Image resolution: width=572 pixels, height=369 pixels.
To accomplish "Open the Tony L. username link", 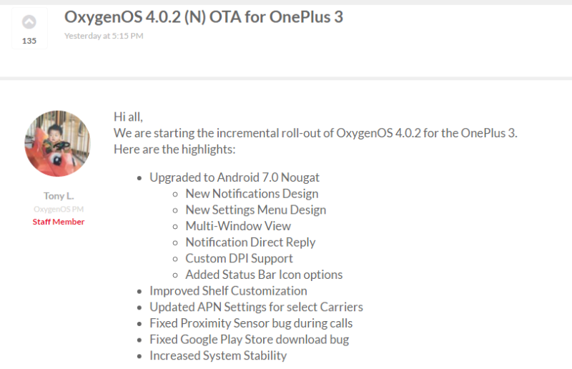I will tap(59, 196).
